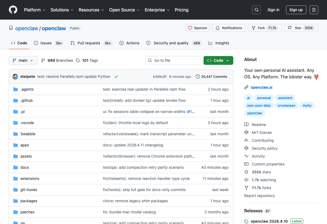The height and width of the screenshot is (224, 327).
Task: Open the search magnifier in the header
Action: pos(256,10)
